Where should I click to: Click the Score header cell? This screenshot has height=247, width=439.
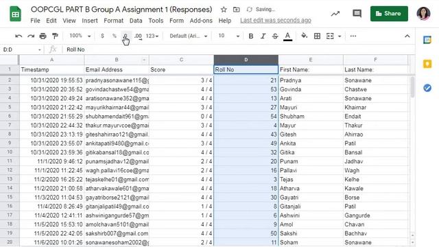[x=181, y=69]
